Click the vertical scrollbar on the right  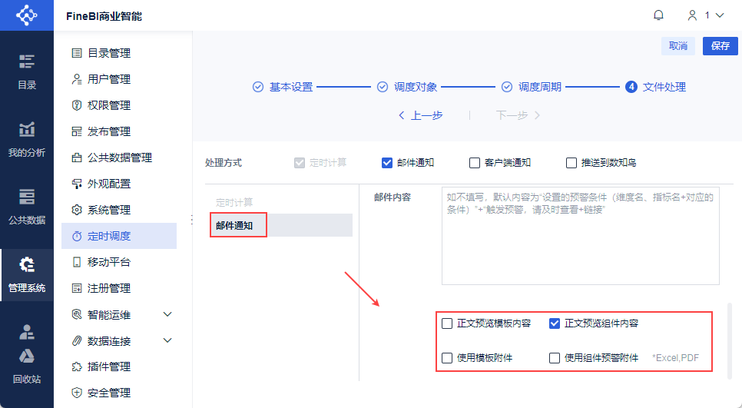click(x=730, y=341)
